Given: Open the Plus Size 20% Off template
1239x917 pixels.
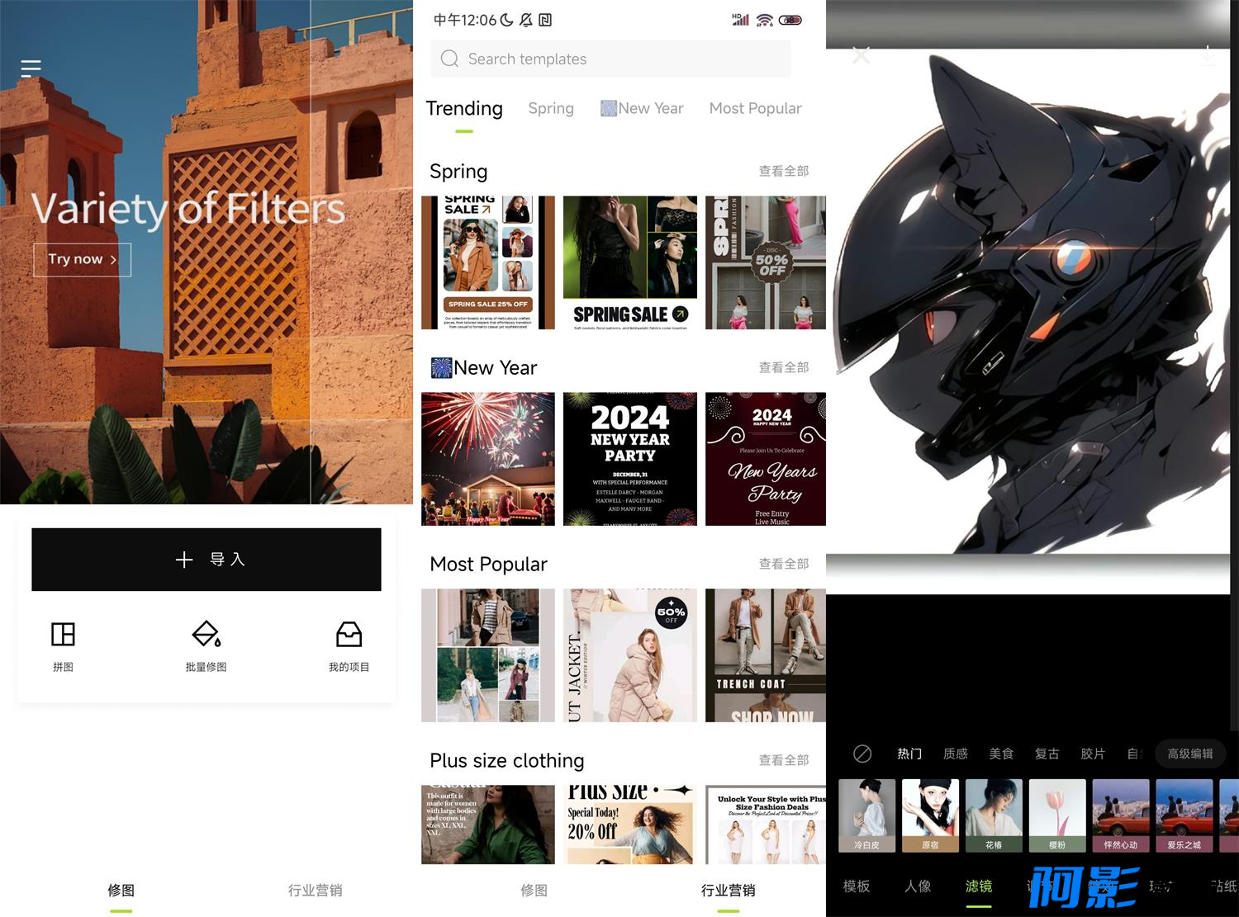Looking at the screenshot, I should pos(630,825).
